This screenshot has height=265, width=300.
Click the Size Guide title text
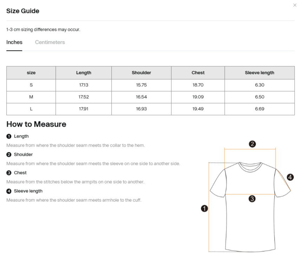pos(22,11)
